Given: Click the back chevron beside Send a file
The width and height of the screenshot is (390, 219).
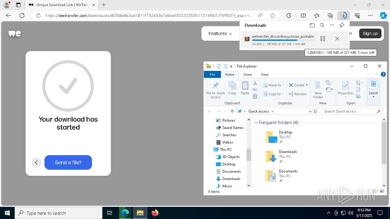Looking at the screenshot, I should 36,162.
